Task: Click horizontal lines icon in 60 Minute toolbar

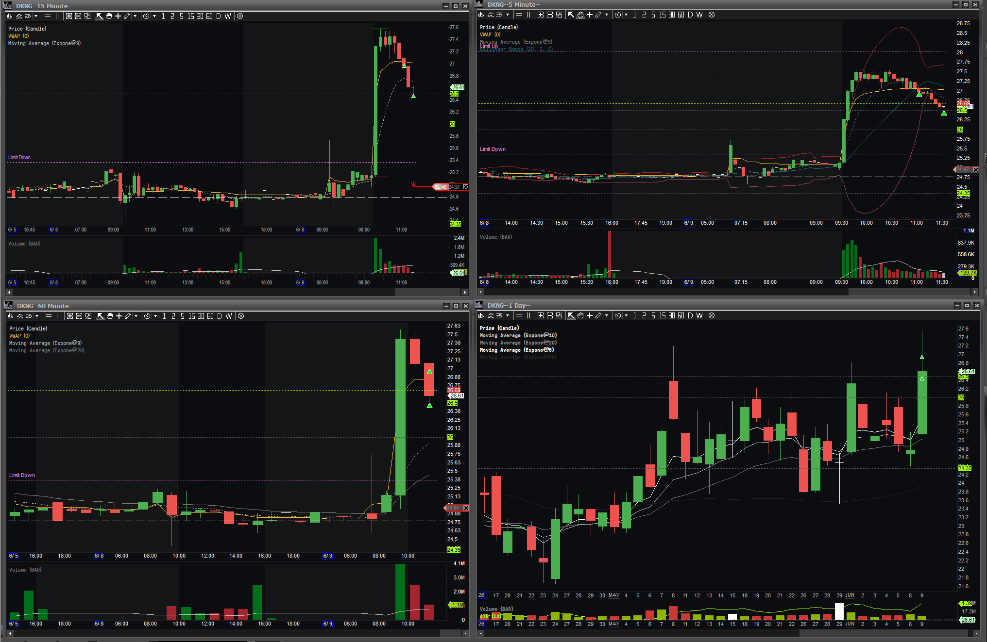Action: 49,316
